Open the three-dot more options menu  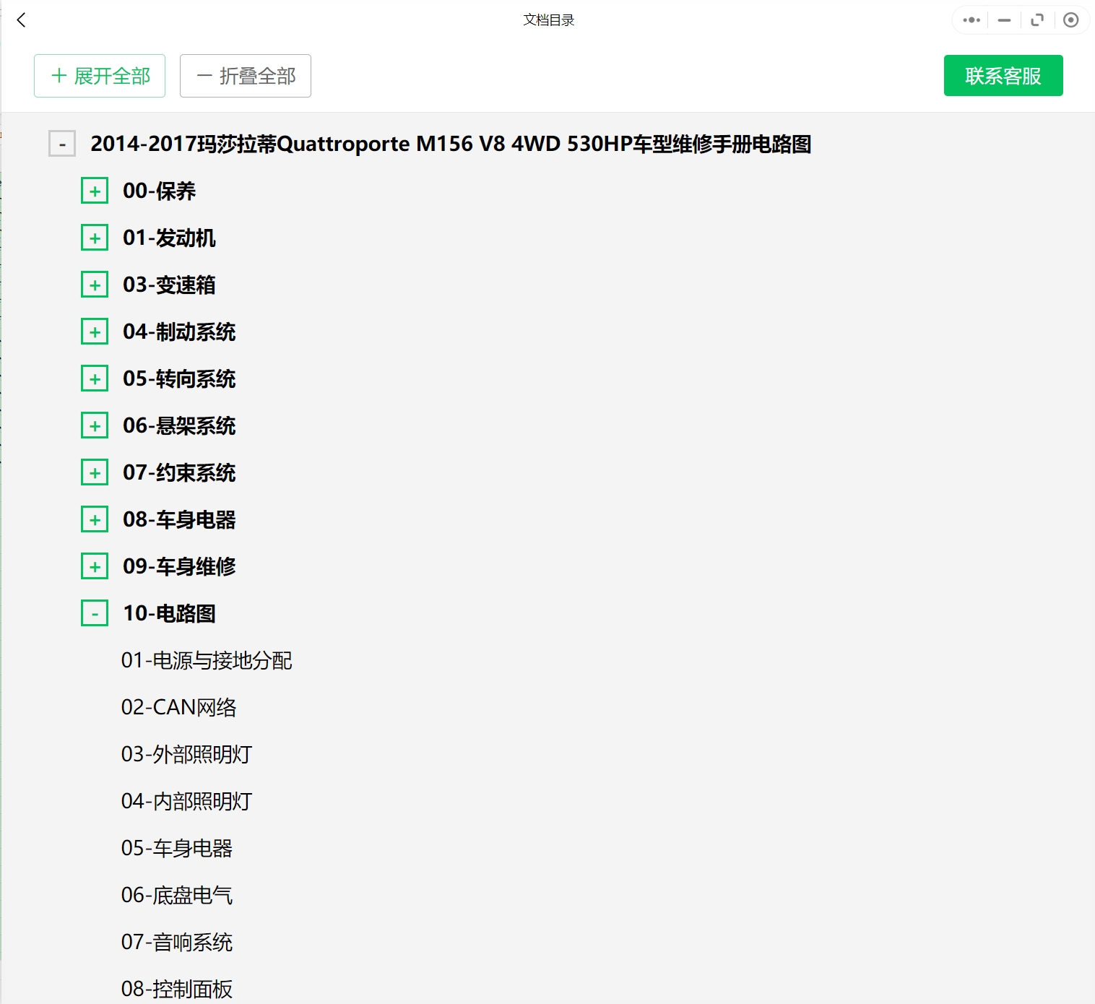[971, 20]
